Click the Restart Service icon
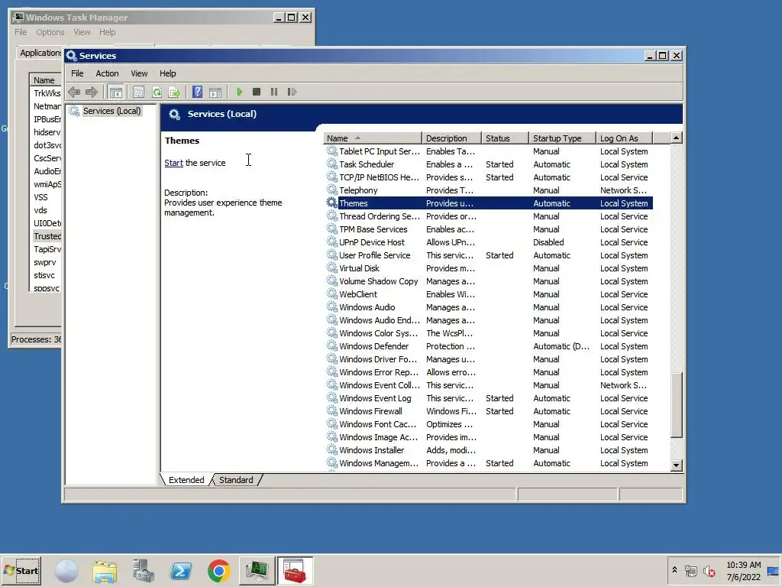The height and width of the screenshot is (587, 782). point(292,92)
